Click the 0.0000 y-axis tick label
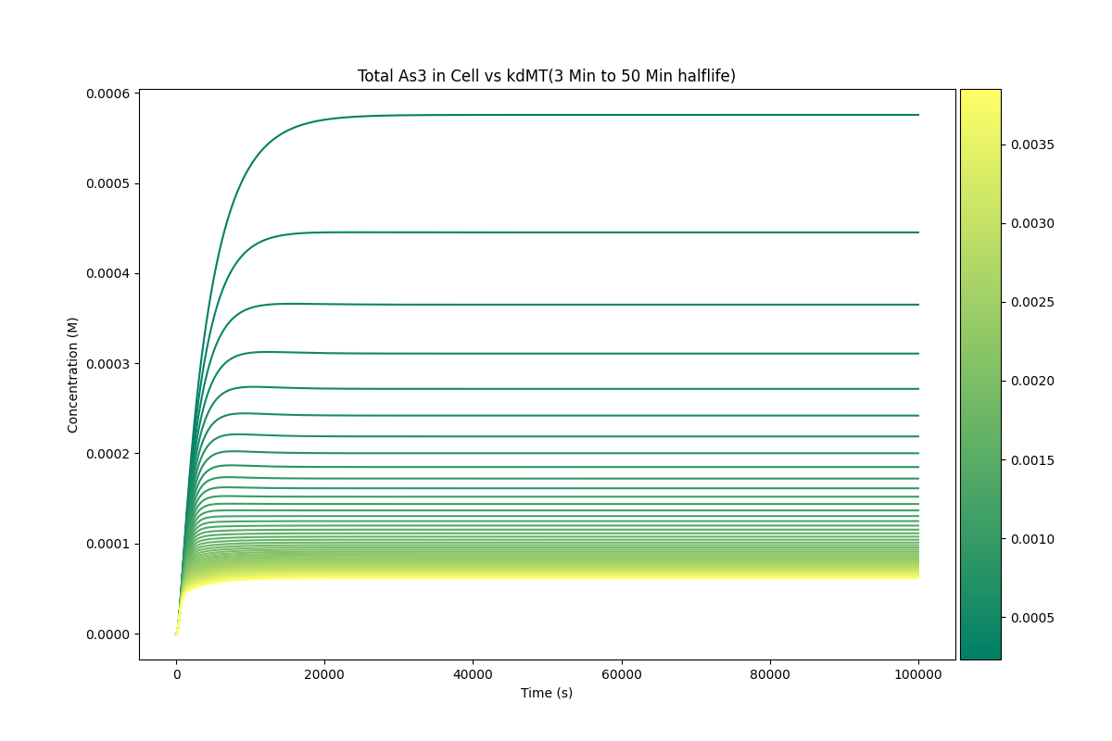Image resolution: width=1112 pixels, height=741 pixels. click(x=109, y=634)
